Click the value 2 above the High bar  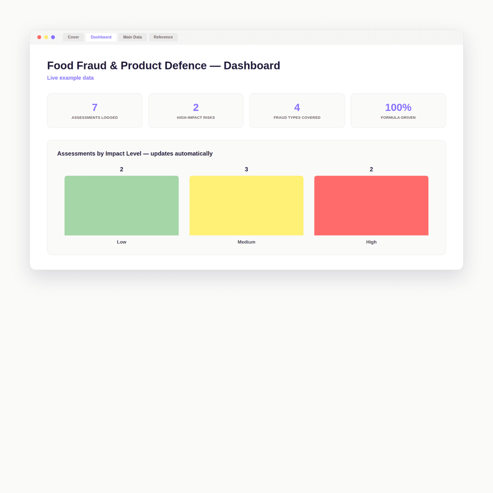pos(371,169)
